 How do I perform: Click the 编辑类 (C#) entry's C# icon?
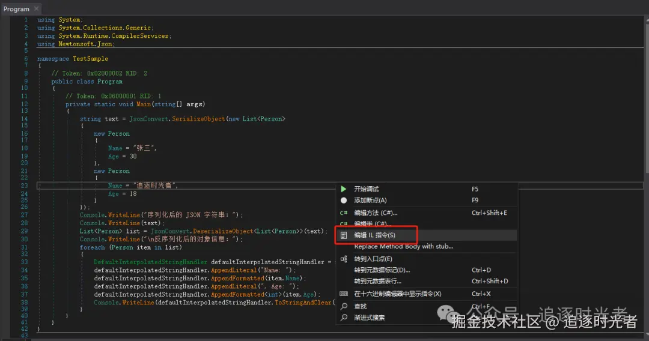pyautogui.click(x=344, y=224)
